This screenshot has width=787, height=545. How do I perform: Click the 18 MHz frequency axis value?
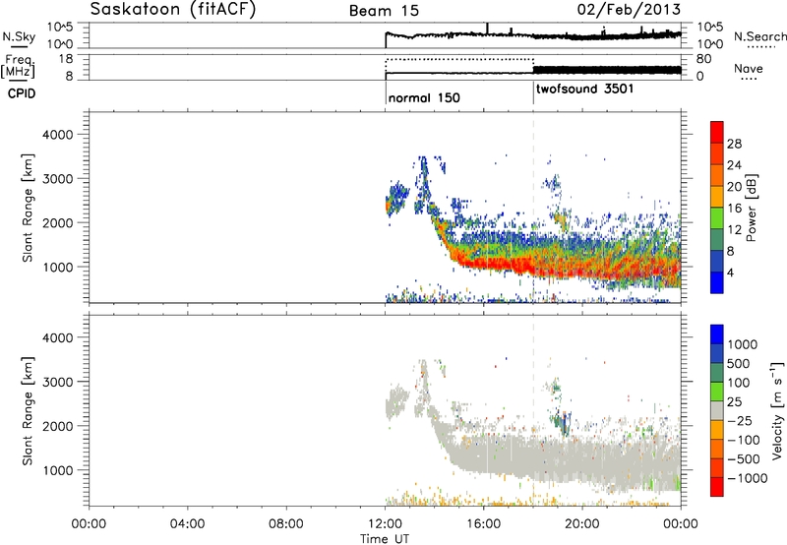[x=66, y=59]
